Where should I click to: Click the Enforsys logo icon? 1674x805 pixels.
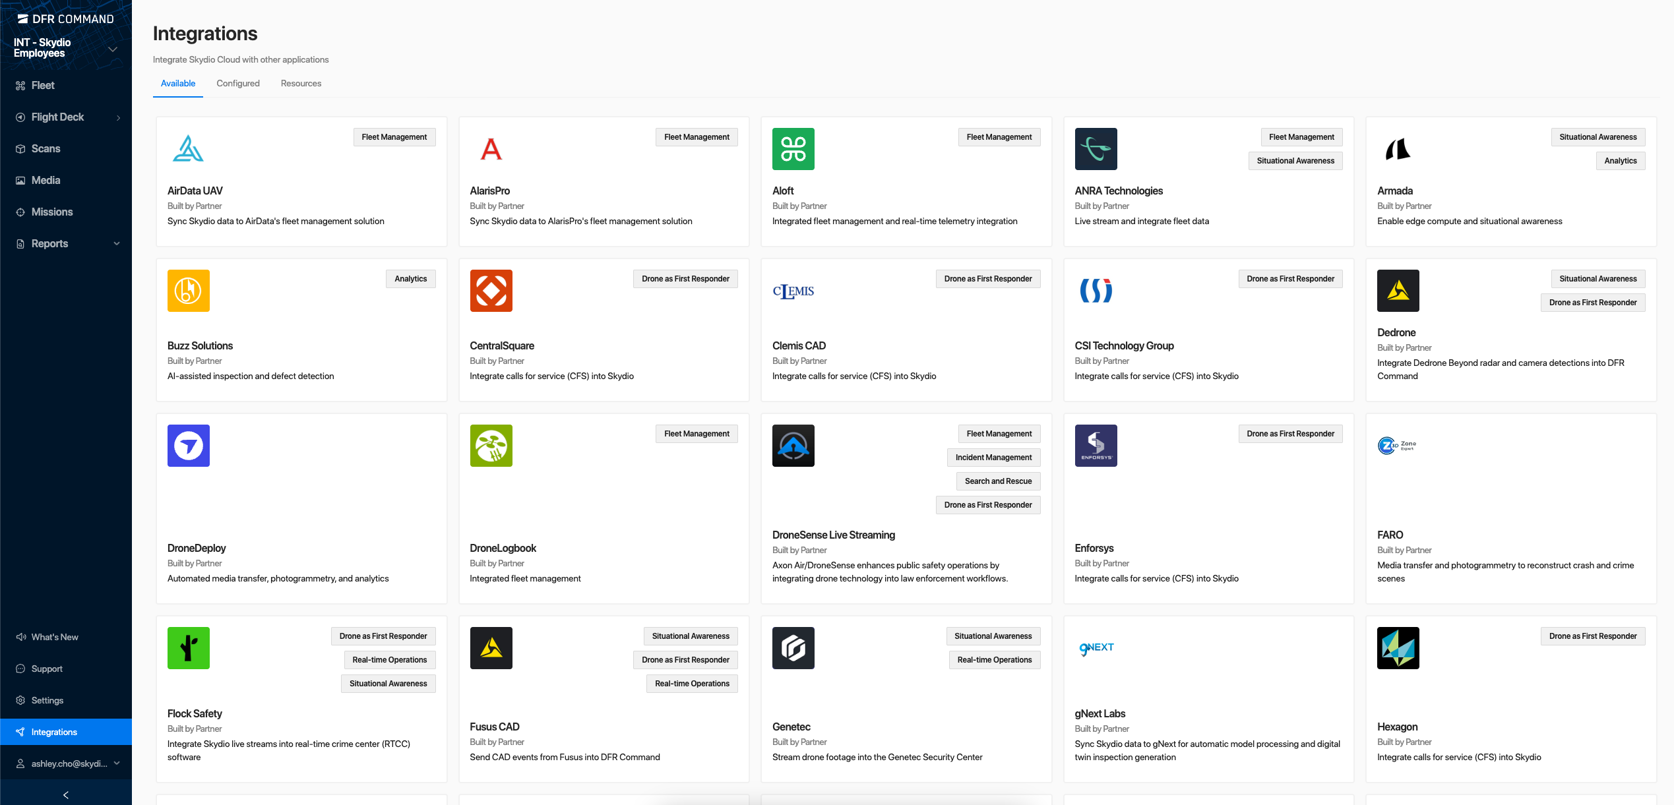click(x=1096, y=446)
